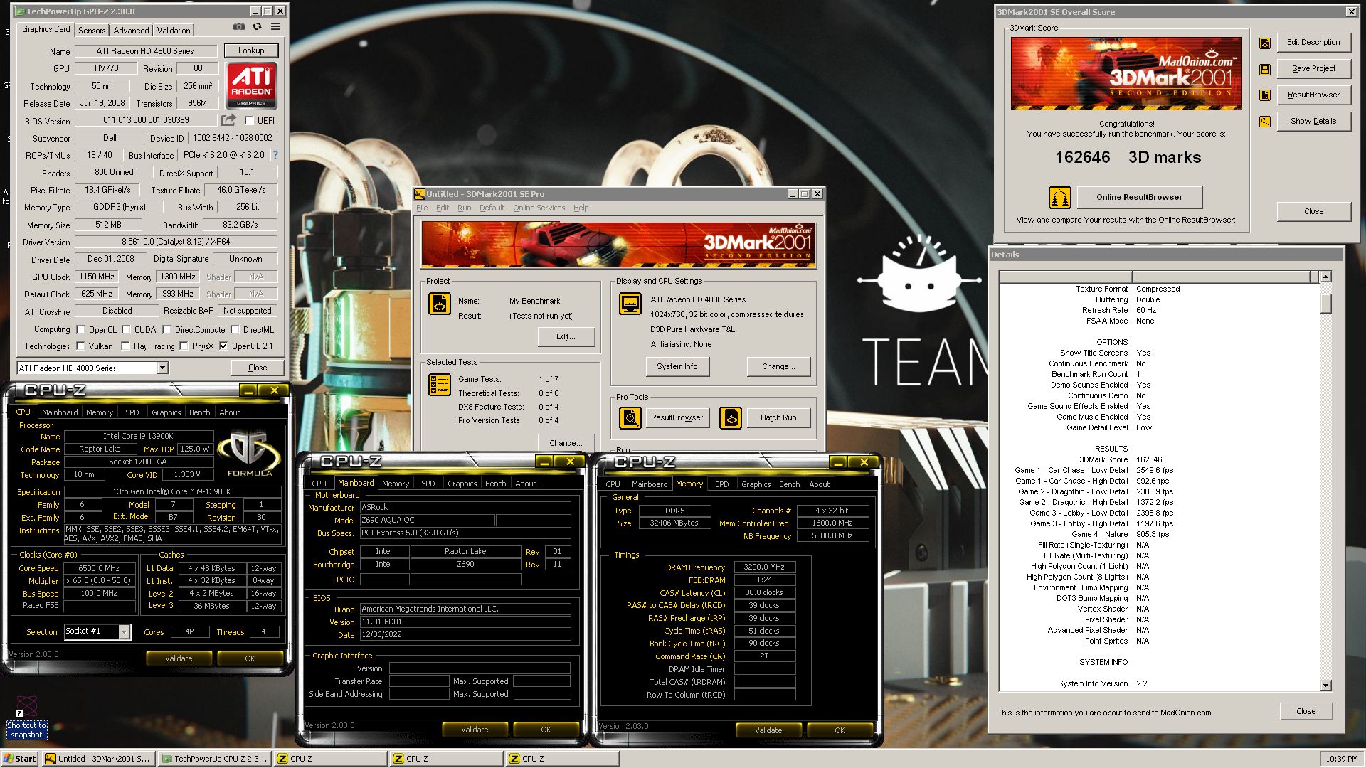Click the ResultBrowser icon in score window
1366x768 pixels.
(x=1265, y=95)
